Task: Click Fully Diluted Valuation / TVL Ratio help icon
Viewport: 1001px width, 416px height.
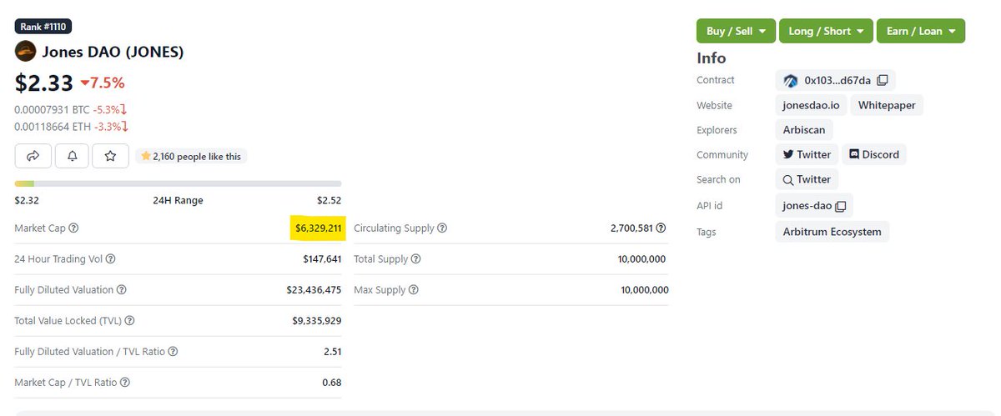Action: tap(173, 352)
